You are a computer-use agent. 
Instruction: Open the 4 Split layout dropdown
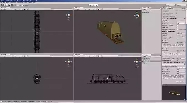181,5
